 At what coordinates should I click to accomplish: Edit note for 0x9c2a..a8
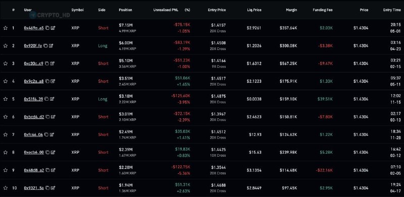click(x=53, y=81)
